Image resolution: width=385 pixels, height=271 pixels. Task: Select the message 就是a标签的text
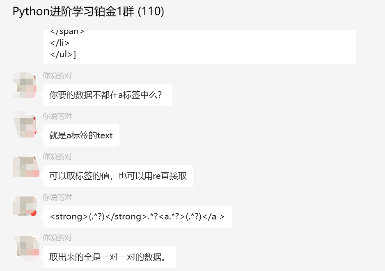point(81,135)
